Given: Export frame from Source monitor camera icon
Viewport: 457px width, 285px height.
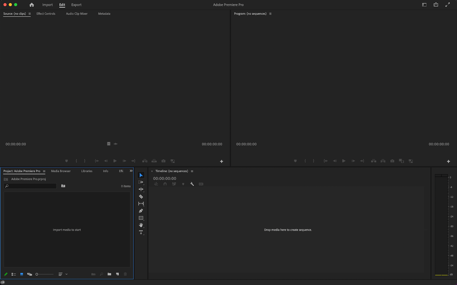Looking at the screenshot, I should coord(163,161).
